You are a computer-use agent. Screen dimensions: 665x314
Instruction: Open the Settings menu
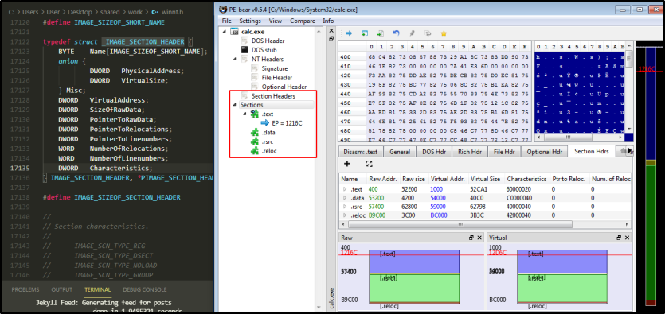coord(250,21)
